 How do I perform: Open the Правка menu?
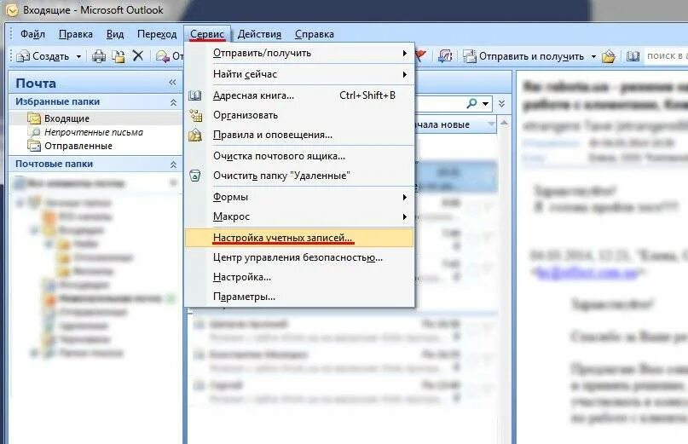coord(76,34)
